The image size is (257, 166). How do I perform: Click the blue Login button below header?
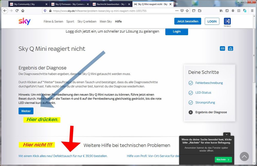[x=177, y=31]
